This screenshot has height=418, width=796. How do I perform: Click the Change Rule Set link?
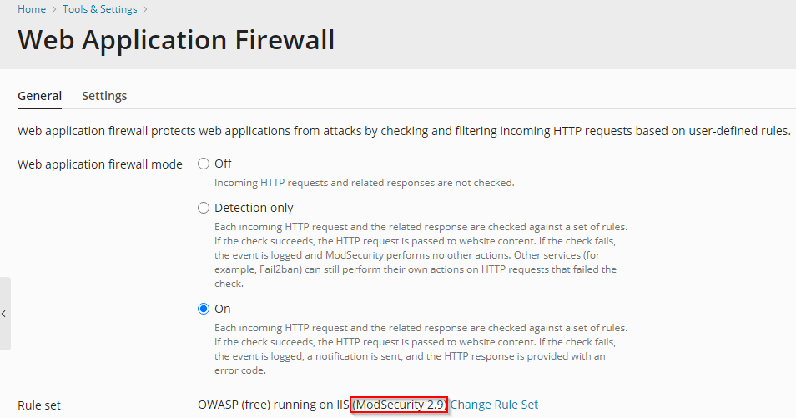click(x=495, y=405)
